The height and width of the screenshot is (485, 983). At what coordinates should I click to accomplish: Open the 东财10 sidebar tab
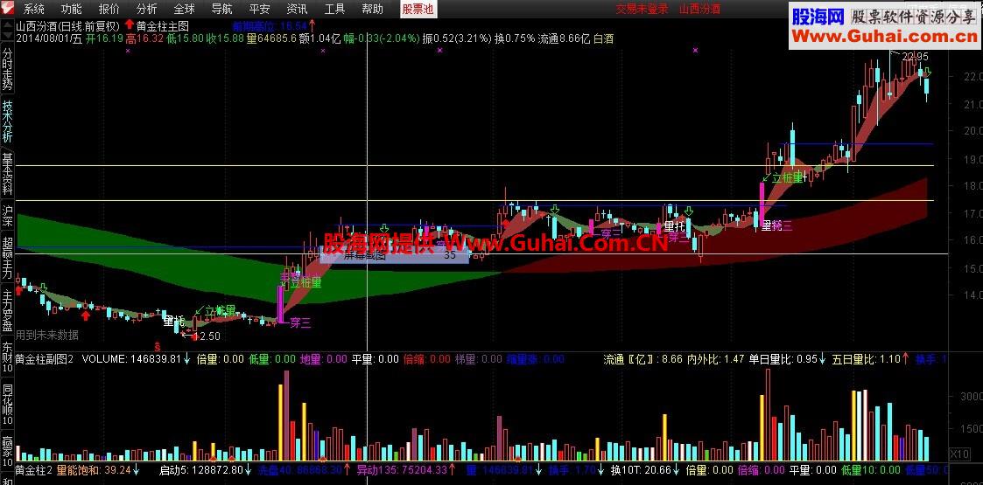[x=8, y=357]
